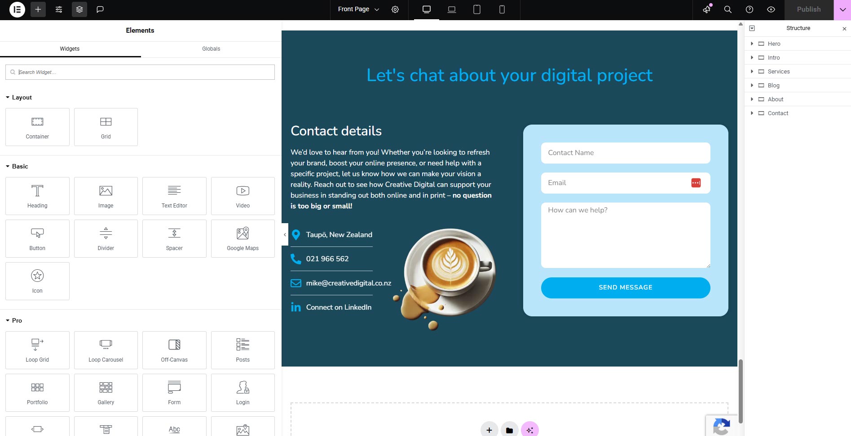
Task: Click inside the Search Widget field
Action: point(140,72)
